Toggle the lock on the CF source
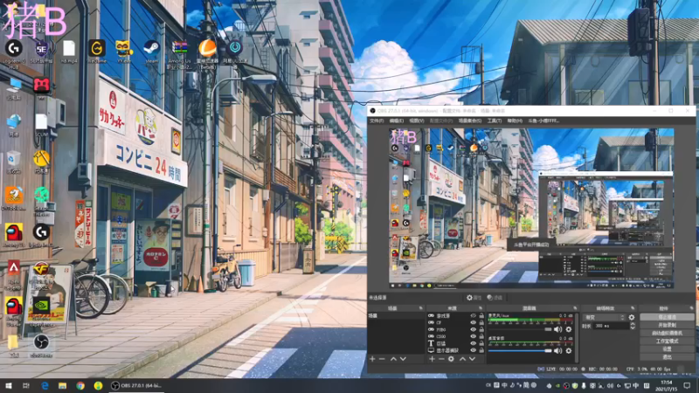The height and width of the screenshot is (393, 699). coord(481,322)
